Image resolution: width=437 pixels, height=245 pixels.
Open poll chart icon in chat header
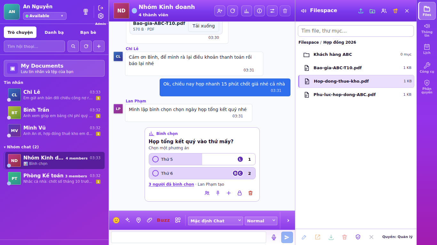click(247, 11)
